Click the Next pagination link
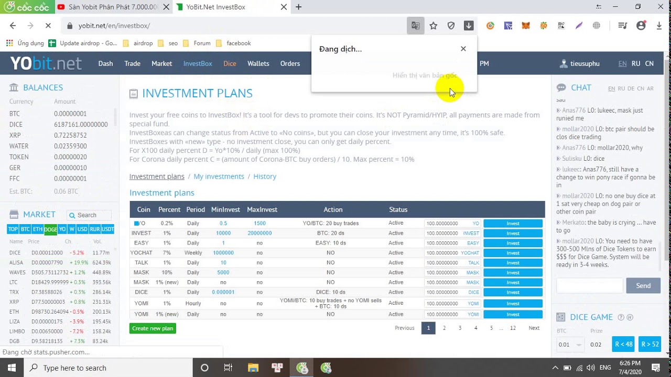The height and width of the screenshot is (377, 671). [x=534, y=328]
